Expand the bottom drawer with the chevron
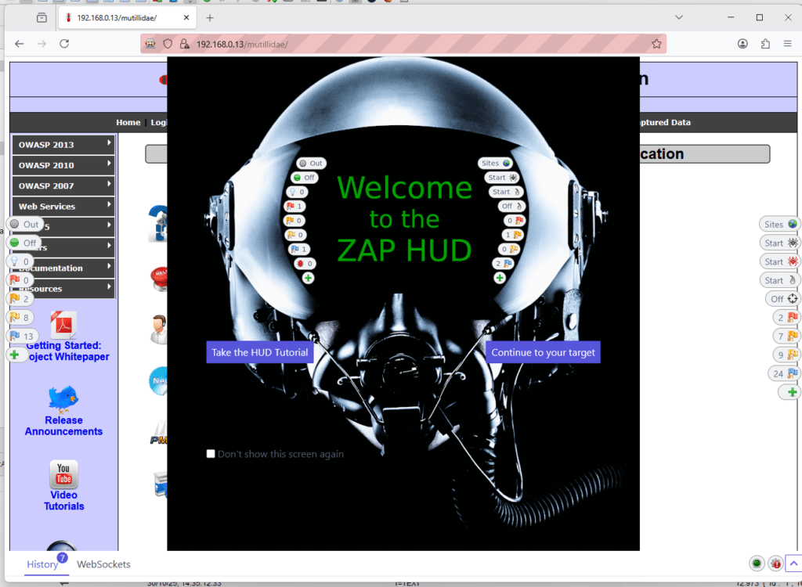 pyautogui.click(x=793, y=564)
